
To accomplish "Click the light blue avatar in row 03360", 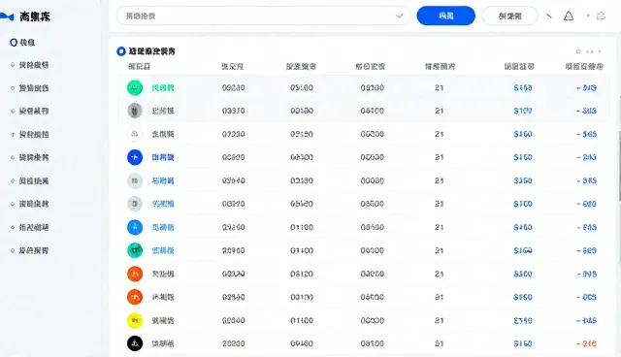I will pyautogui.click(x=135, y=227).
